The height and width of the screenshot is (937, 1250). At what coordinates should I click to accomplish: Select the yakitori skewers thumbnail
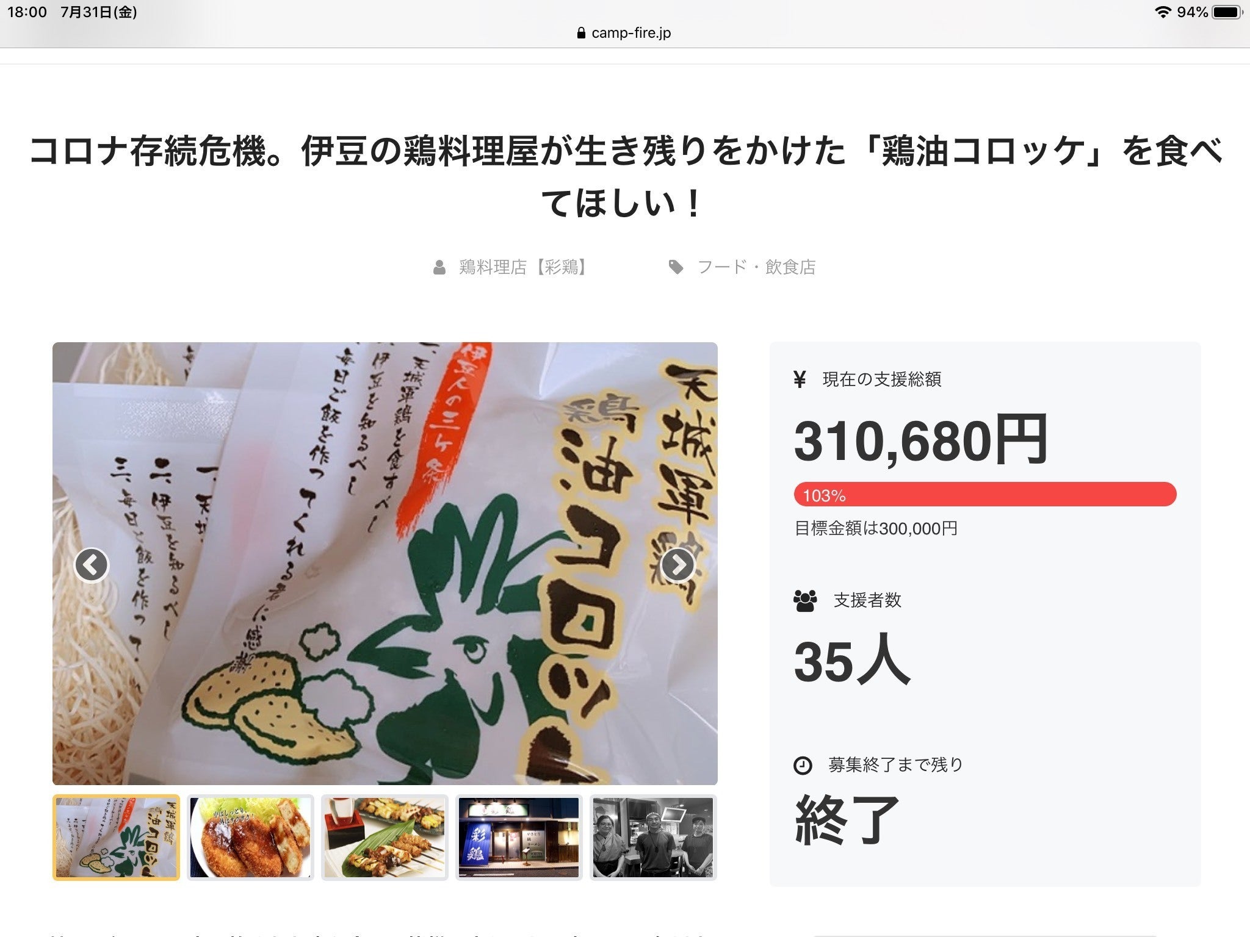coord(385,837)
